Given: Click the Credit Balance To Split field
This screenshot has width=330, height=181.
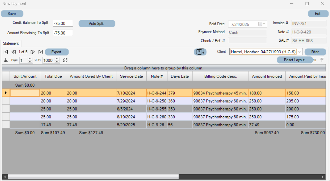Looking at the screenshot, I should (x=63, y=23).
